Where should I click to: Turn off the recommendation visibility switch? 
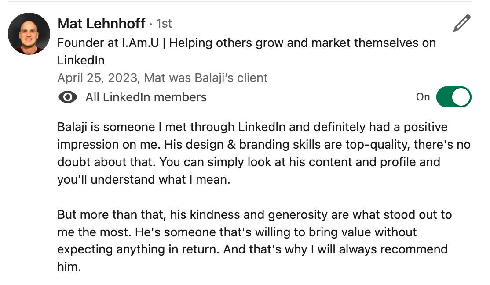pyautogui.click(x=453, y=97)
